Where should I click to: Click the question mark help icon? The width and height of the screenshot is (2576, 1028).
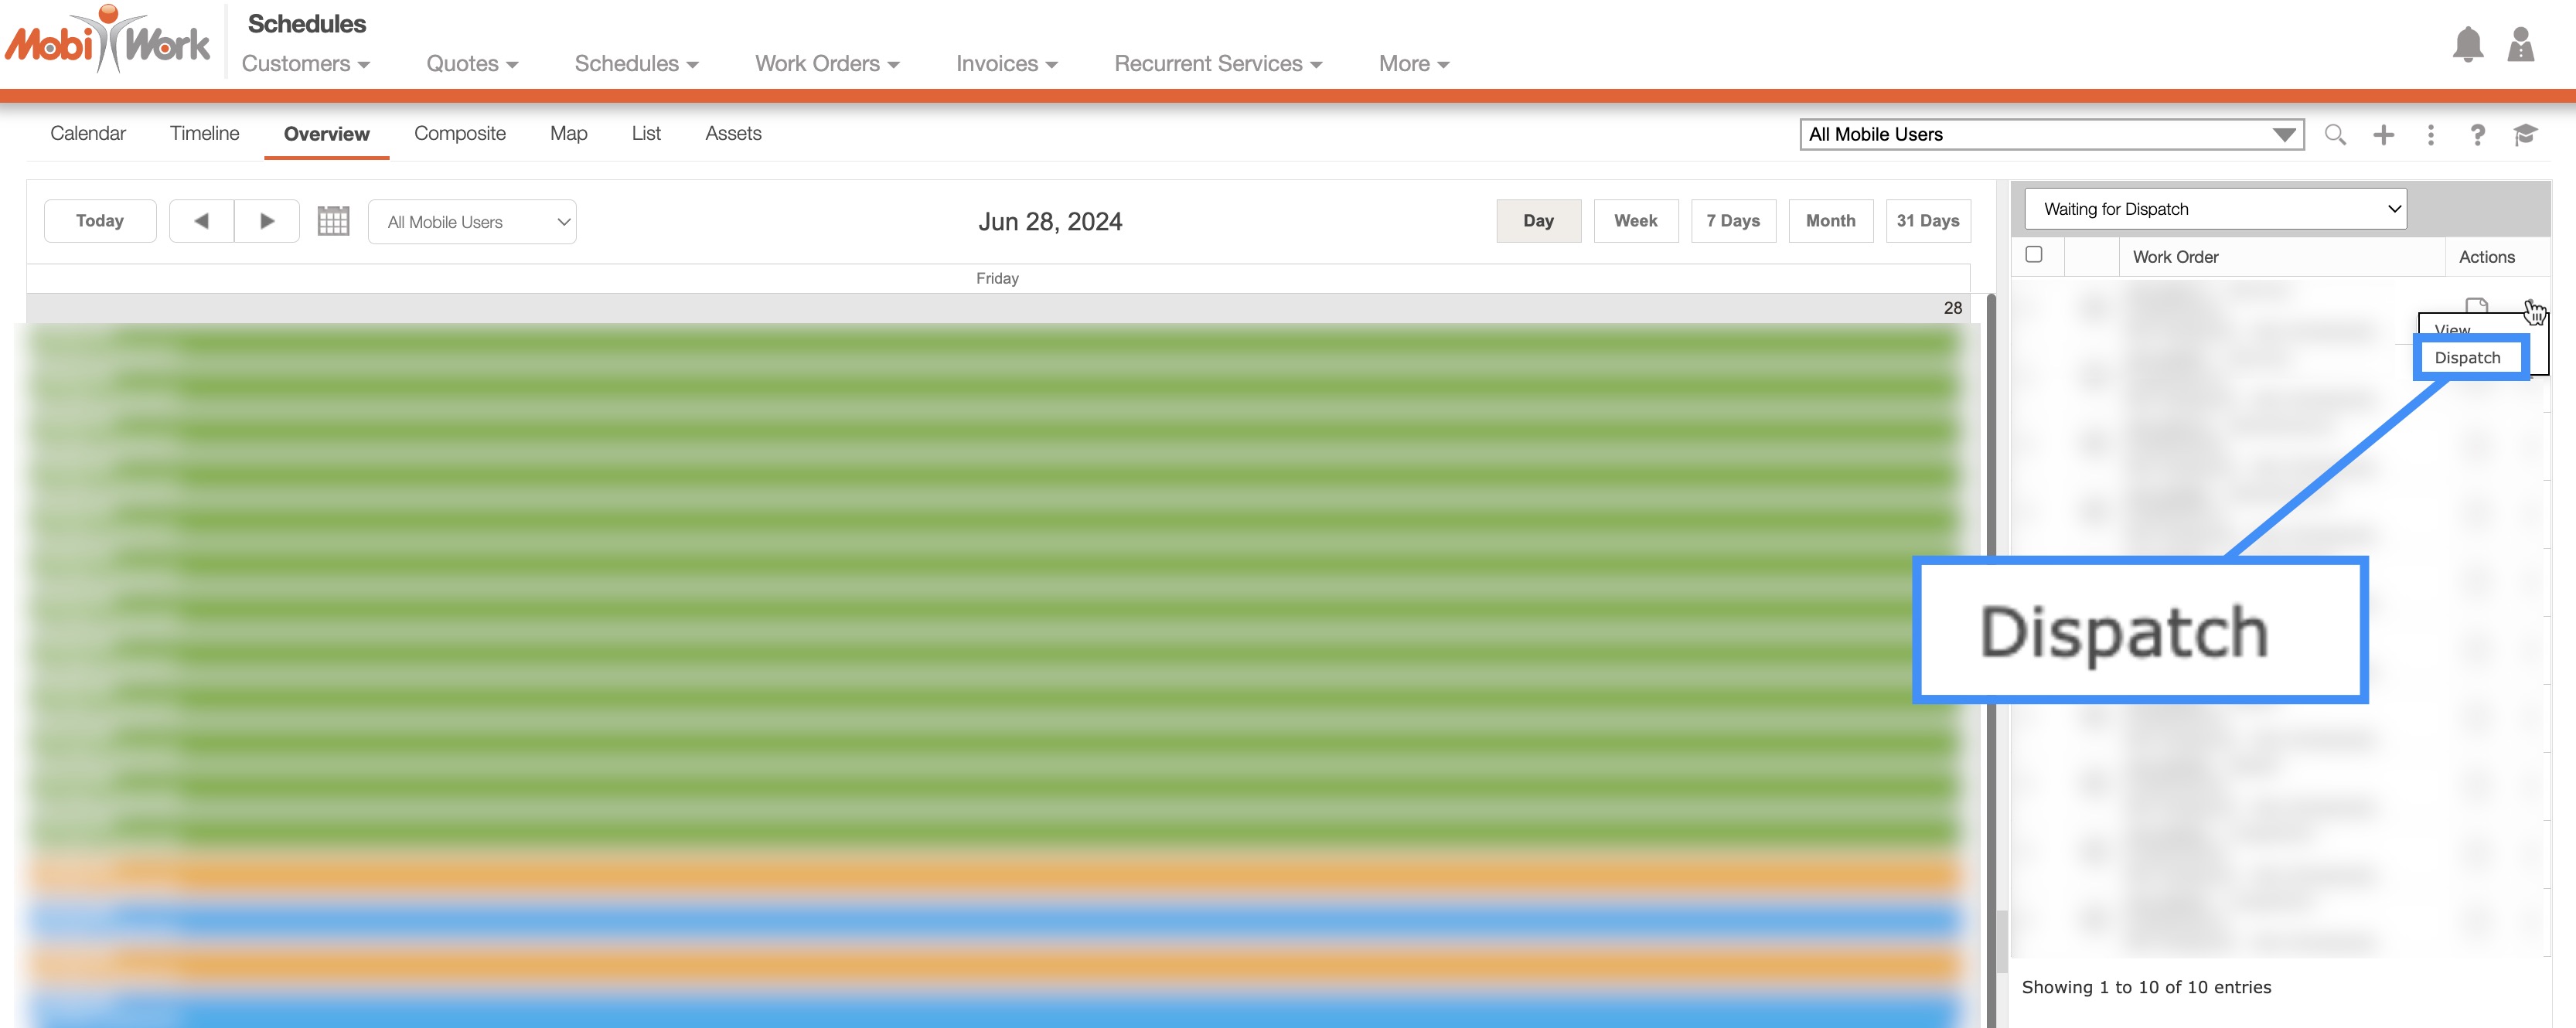point(2477,134)
